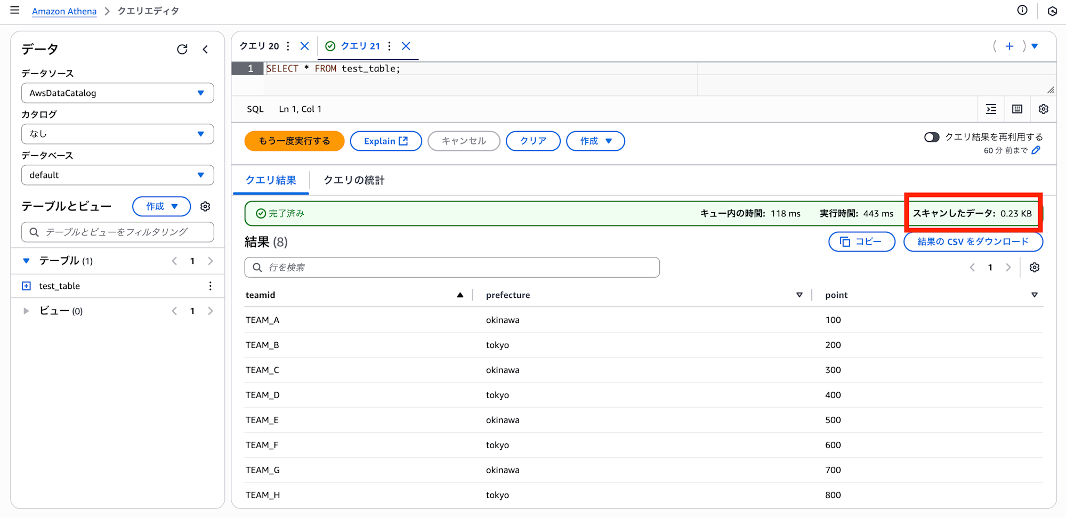Click the キャンセル button
The image size is (1066, 518).
tap(464, 141)
